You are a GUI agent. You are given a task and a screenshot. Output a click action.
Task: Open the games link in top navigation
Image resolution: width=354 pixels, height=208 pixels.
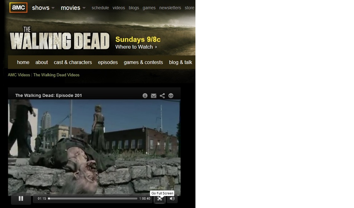coord(149,8)
